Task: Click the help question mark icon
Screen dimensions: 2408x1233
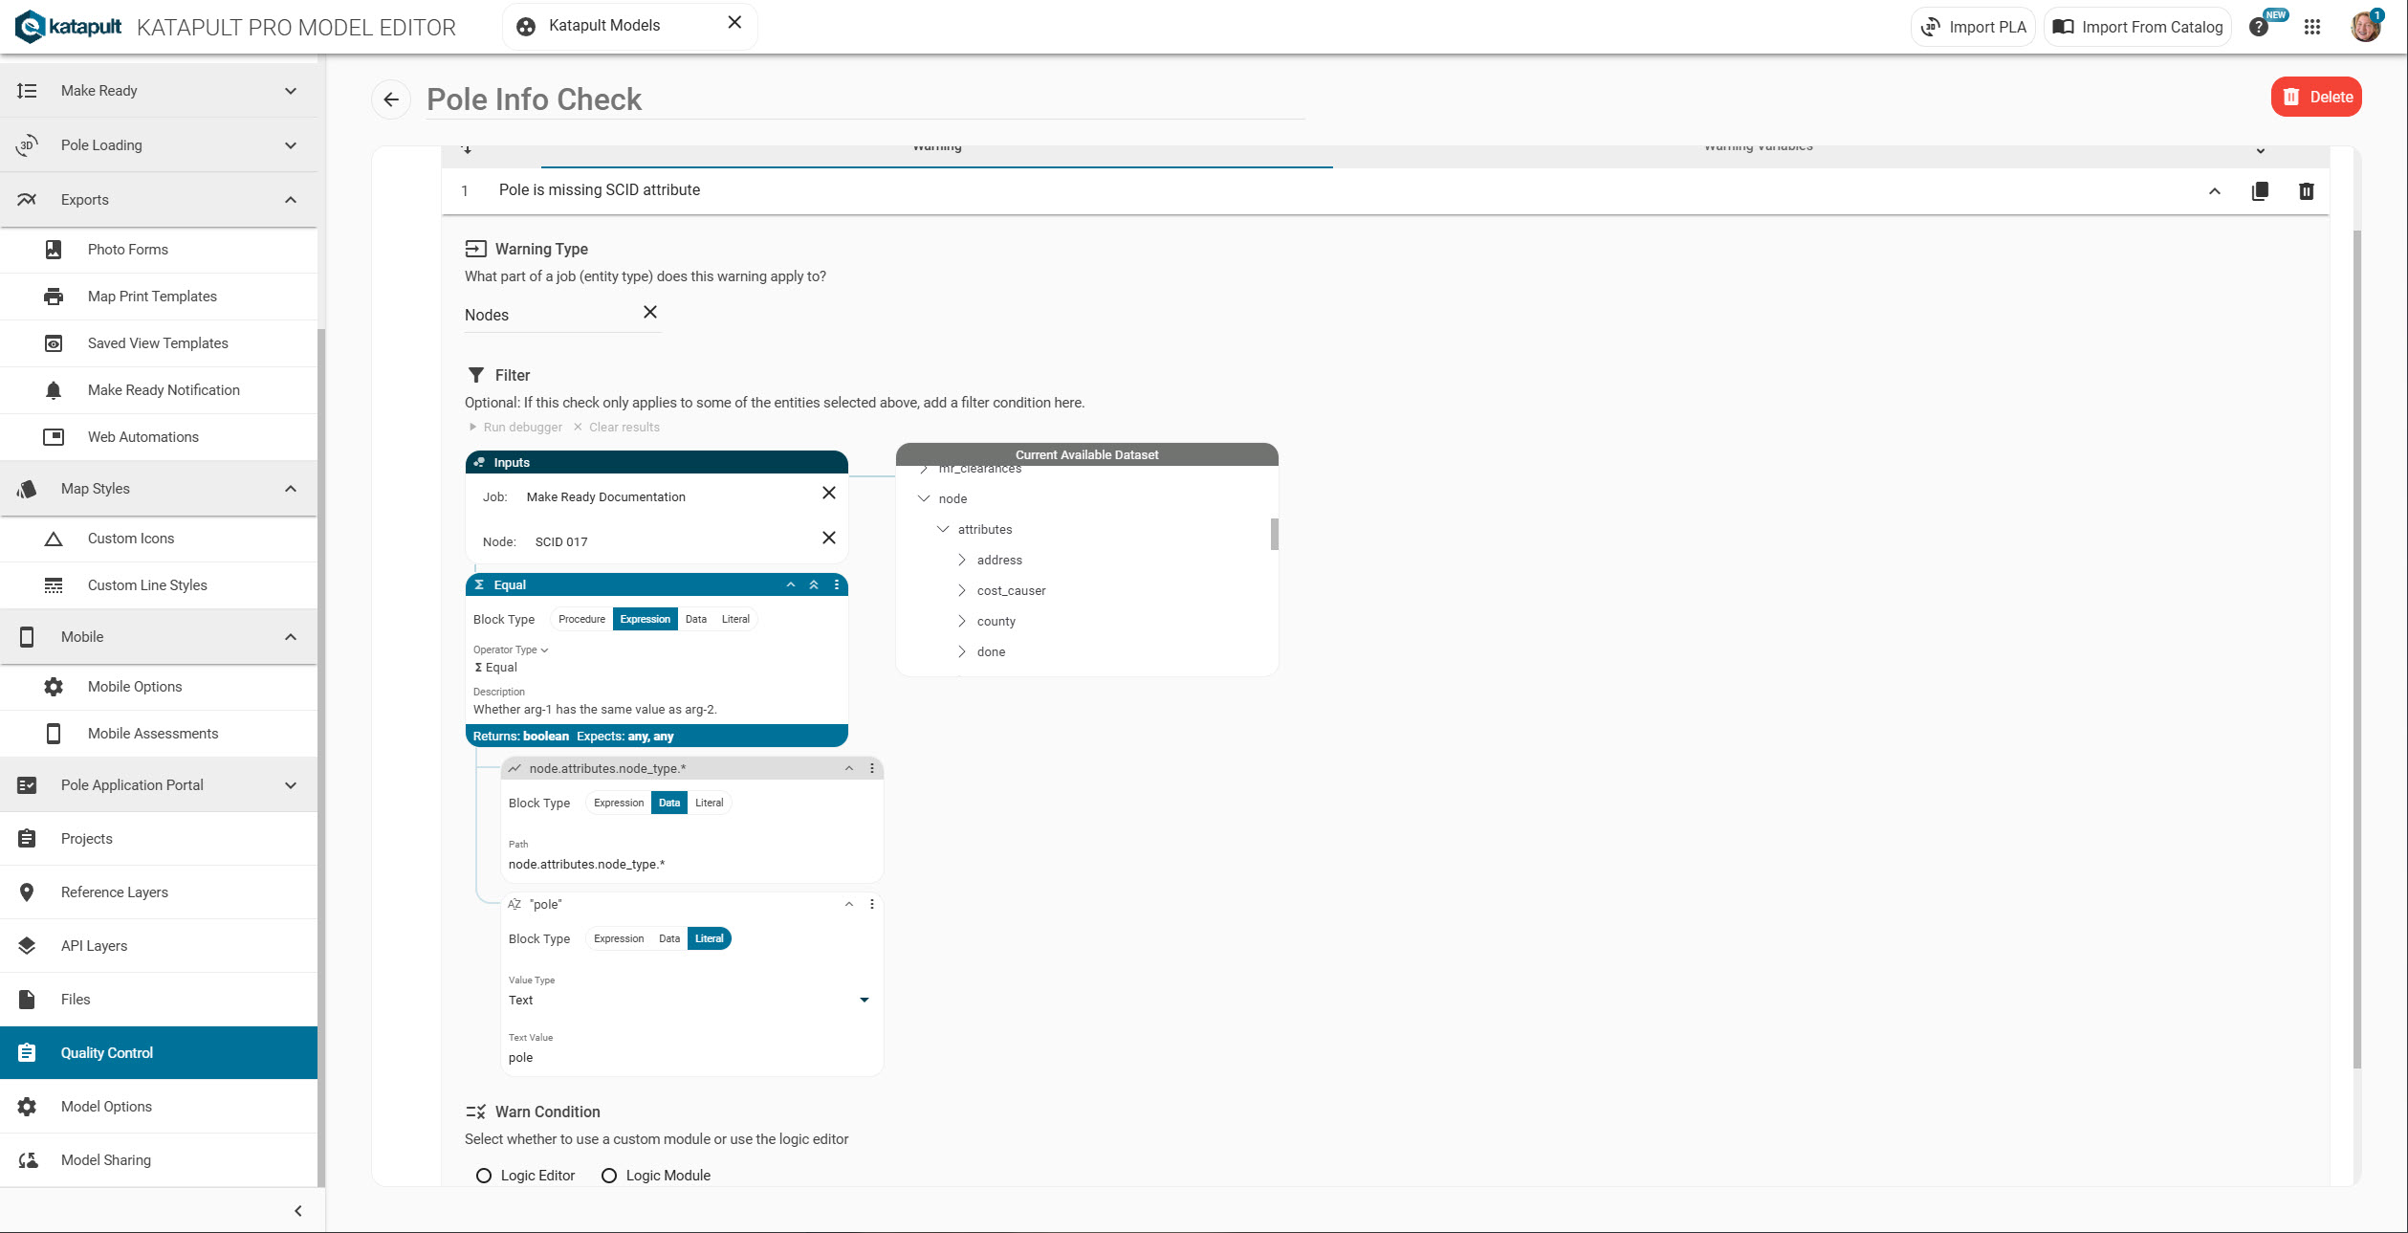Action: (x=2259, y=27)
